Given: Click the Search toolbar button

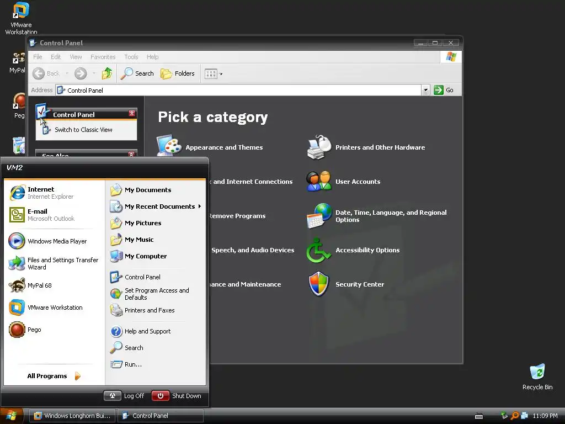Looking at the screenshot, I should (x=137, y=73).
